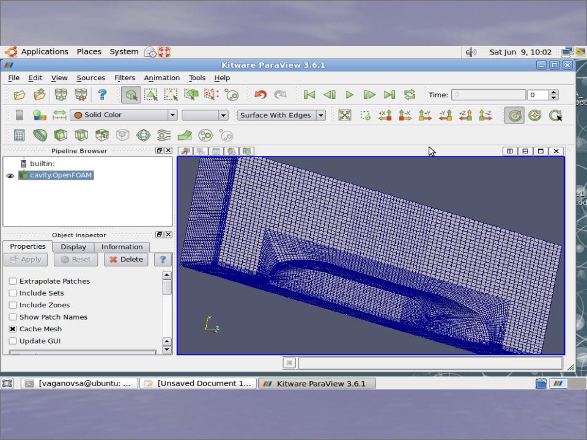Viewport: 587px width, 440px height.
Task: Open the Calculator filter
Action: [20, 135]
